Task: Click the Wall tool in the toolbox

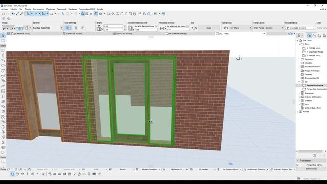Action: coord(3,50)
